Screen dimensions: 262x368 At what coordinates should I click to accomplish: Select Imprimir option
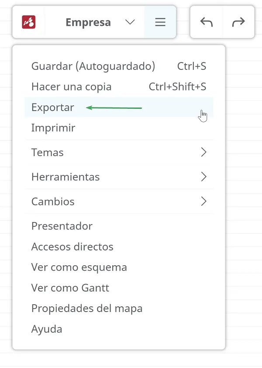pyautogui.click(x=53, y=128)
